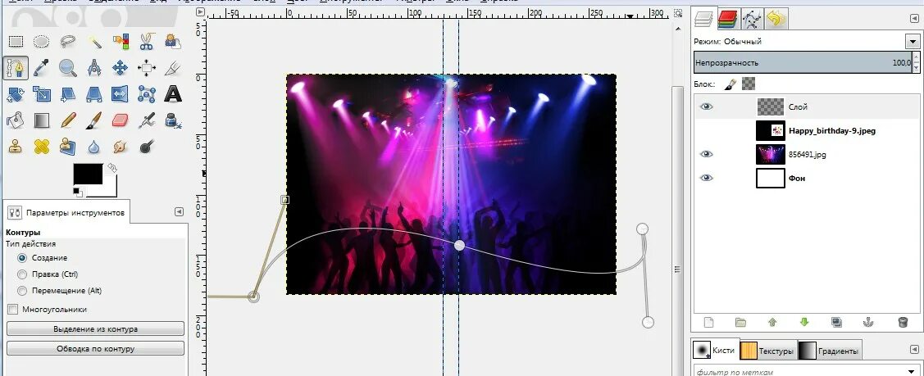Image resolution: width=924 pixels, height=376 pixels.
Task: Select the Shear tool
Action: [68, 94]
